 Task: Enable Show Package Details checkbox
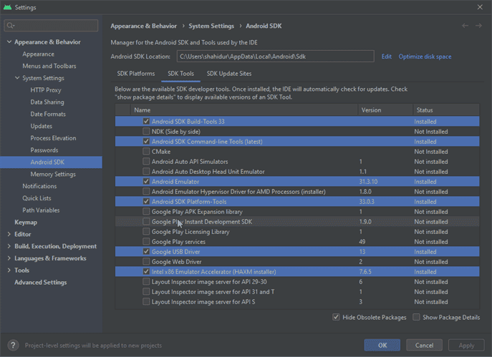pos(416,317)
